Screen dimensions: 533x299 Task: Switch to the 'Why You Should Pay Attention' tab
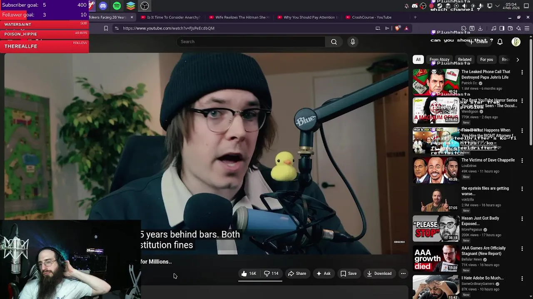click(308, 17)
